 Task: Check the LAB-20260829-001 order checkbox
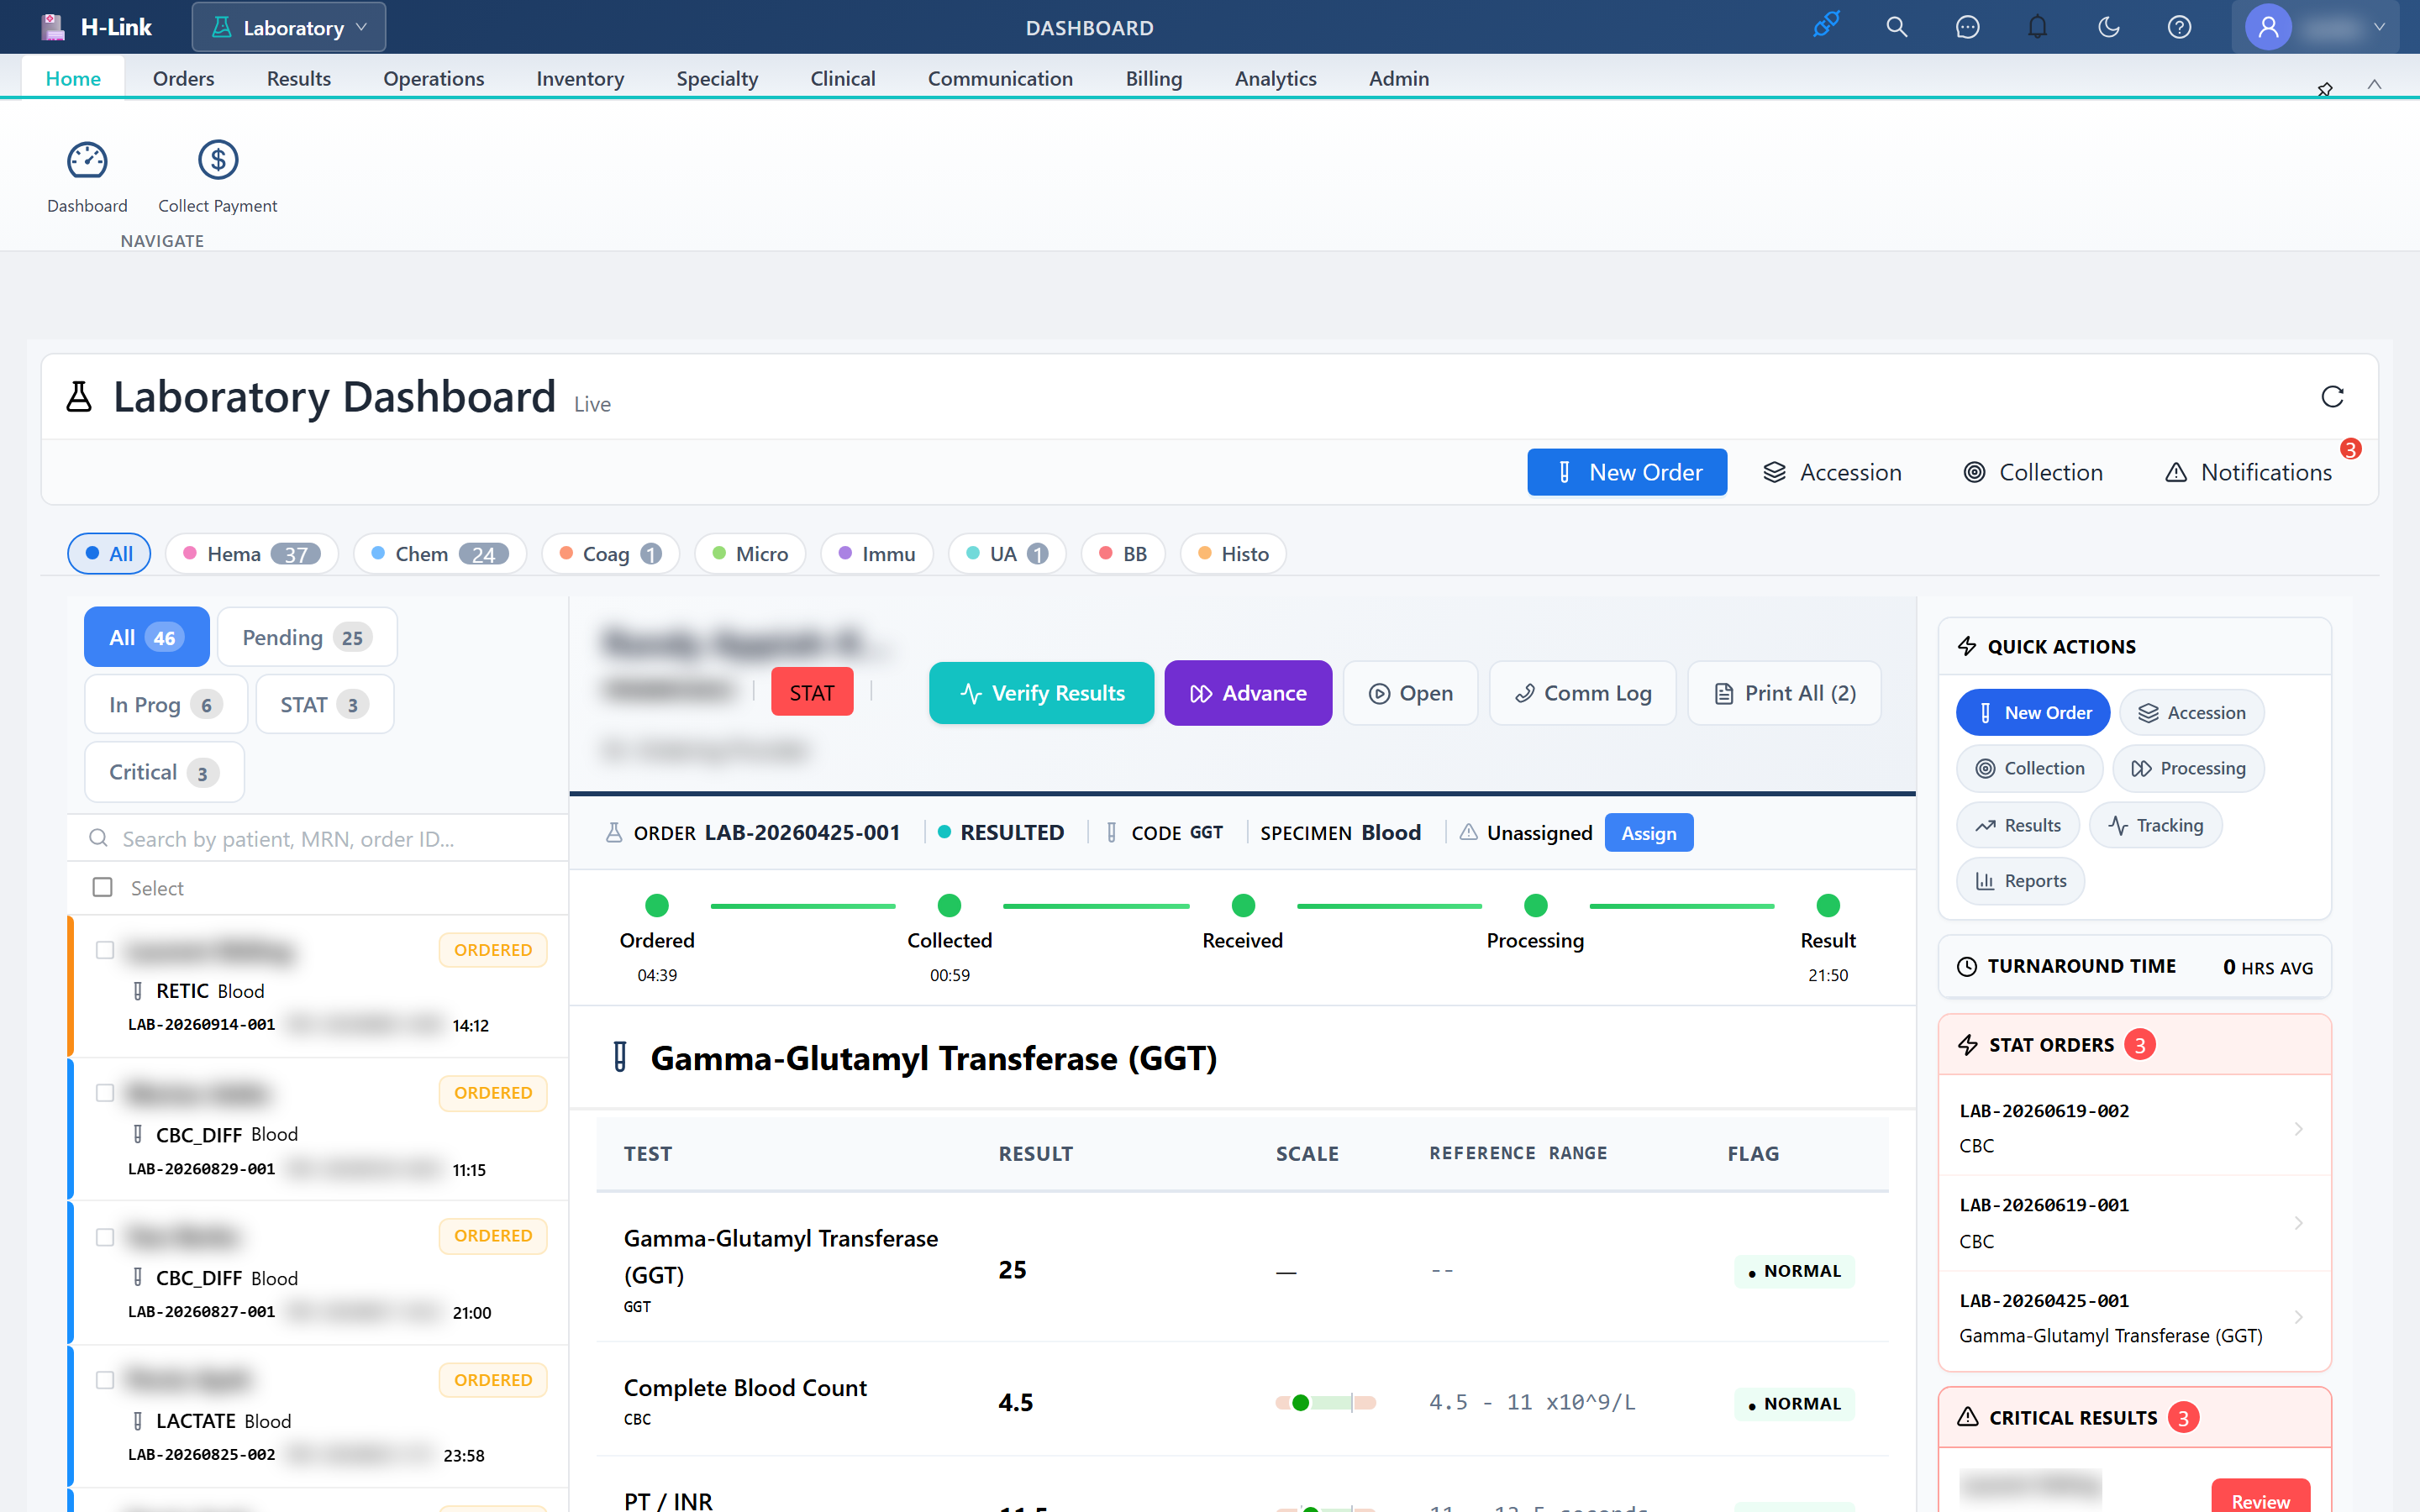click(105, 1093)
